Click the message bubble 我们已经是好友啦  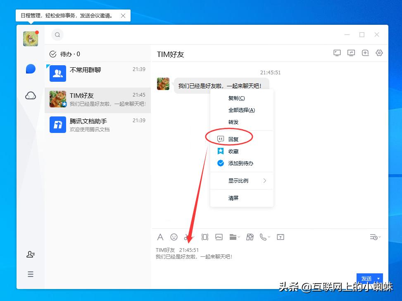pyautogui.click(x=221, y=85)
